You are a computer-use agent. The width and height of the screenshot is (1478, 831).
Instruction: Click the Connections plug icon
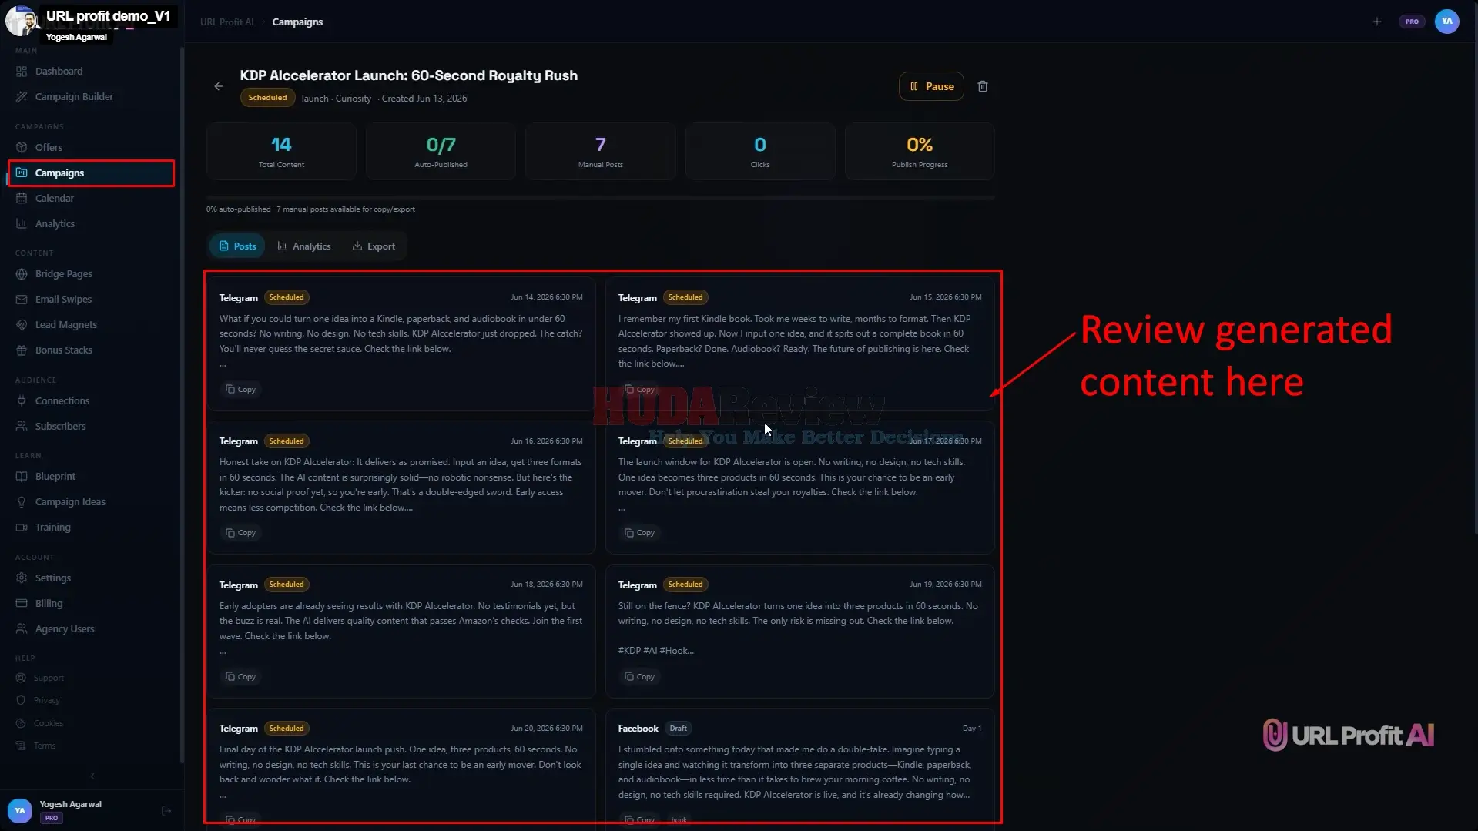click(22, 400)
